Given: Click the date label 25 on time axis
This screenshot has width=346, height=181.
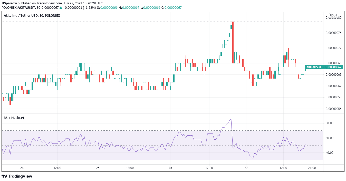Looking at the screenshot, I should [x=98, y=168].
